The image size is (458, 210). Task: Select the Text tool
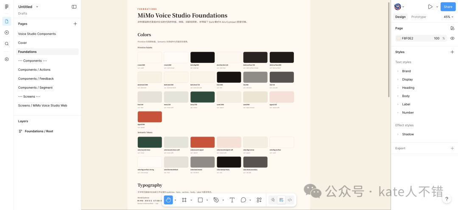click(x=232, y=200)
